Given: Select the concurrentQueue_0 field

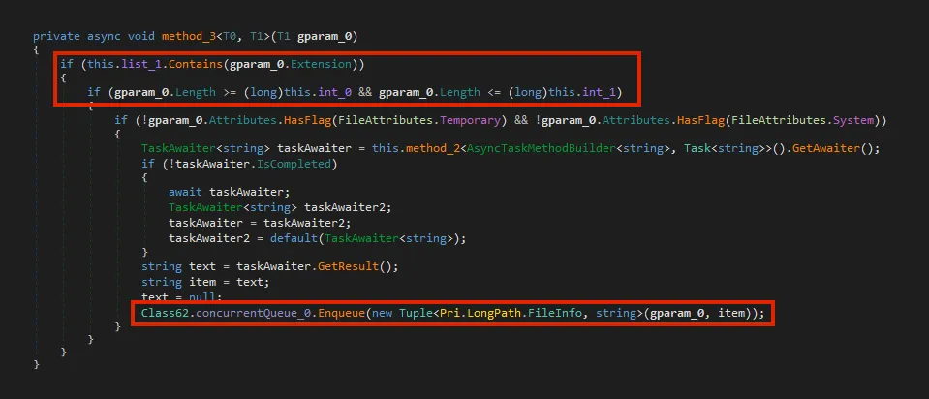Looking at the screenshot, I should coord(253,313).
